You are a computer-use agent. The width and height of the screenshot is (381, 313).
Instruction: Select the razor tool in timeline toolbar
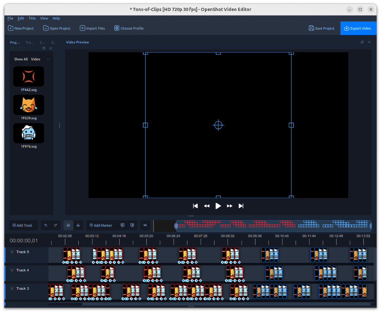click(78, 225)
